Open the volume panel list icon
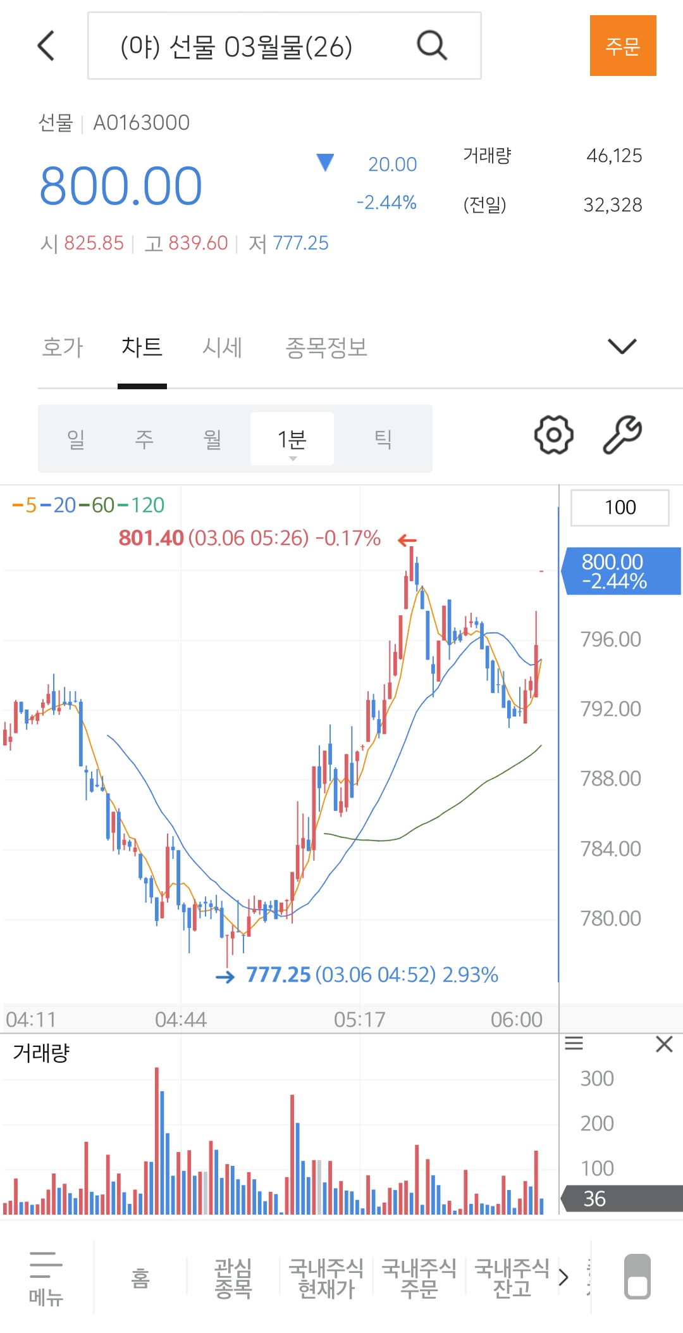The height and width of the screenshot is (1333, 683). 574,1044
